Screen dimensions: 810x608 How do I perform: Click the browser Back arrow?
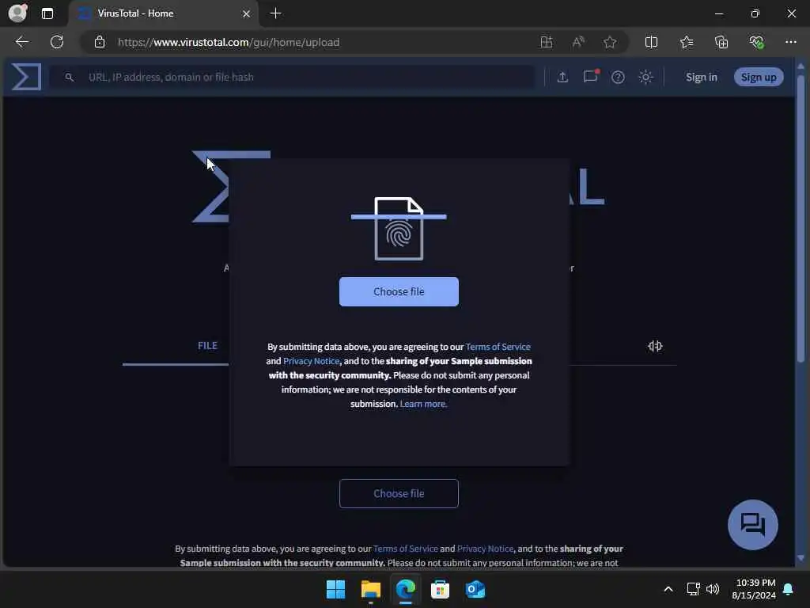(21, 42)
